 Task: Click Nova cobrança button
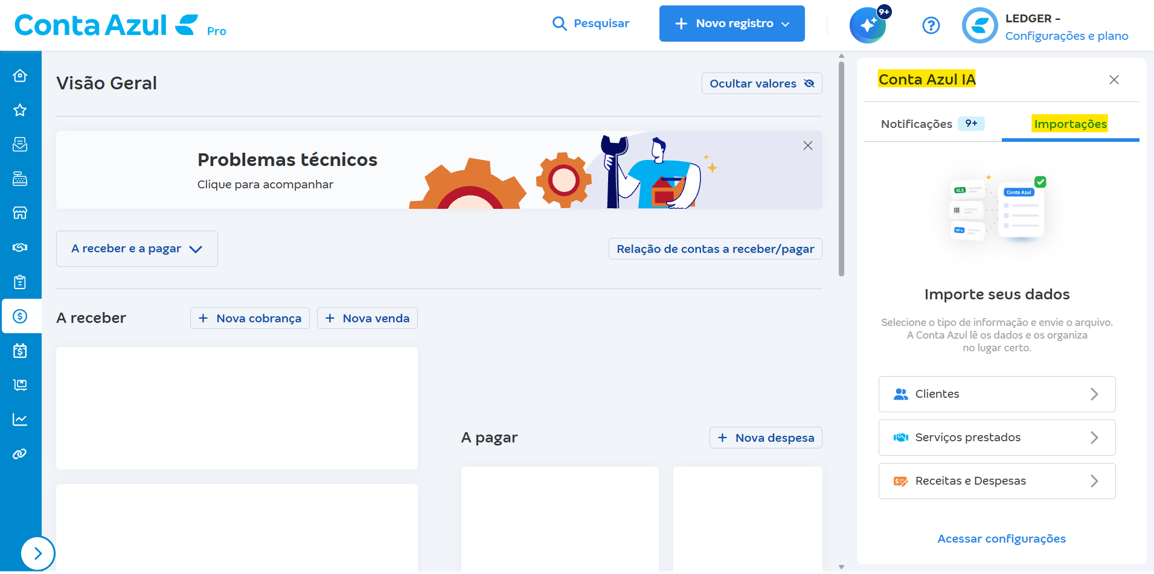250,318
